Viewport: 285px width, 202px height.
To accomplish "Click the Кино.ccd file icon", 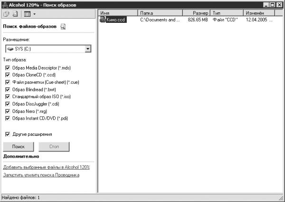I will (x=103, y=20).
